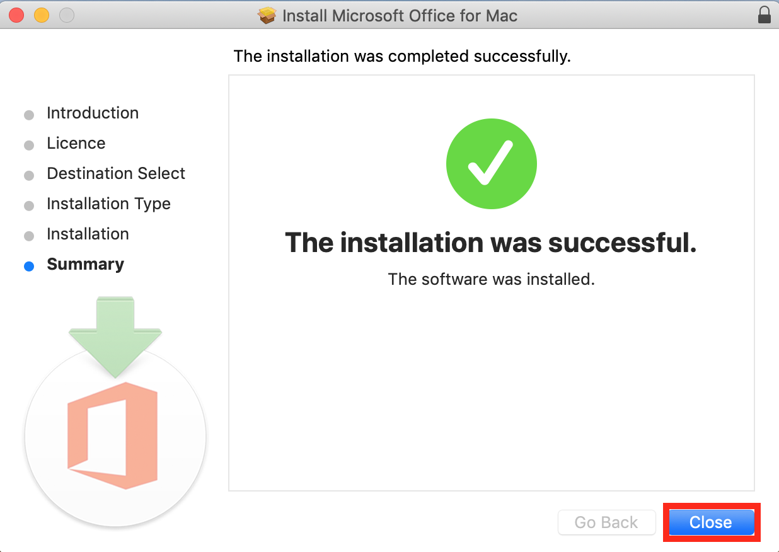
Task: Click the 'Install Microsoft Office for Mac' title
Action: tap(400, 16)
